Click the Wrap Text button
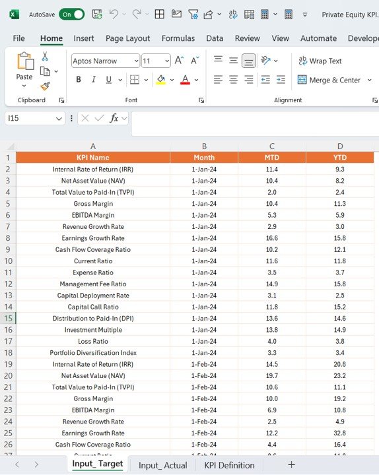This screenshot has width=379, height=475. [320, 61]
